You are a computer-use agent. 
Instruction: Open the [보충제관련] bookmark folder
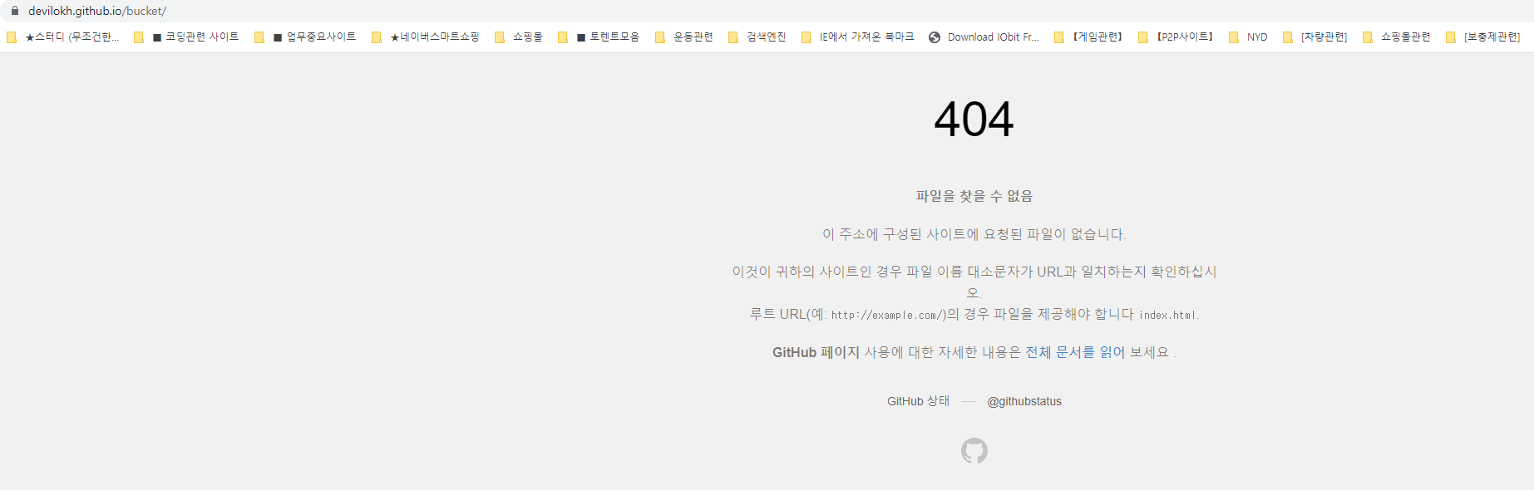[1483, 37]
